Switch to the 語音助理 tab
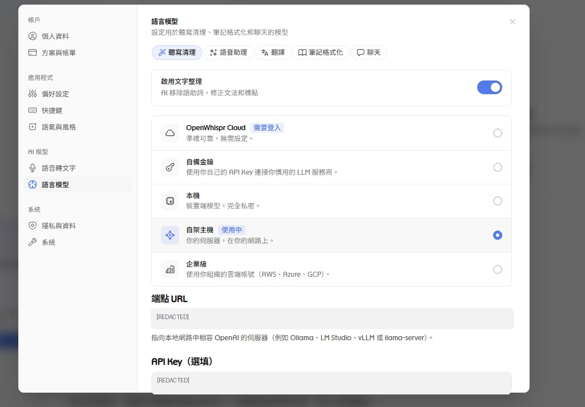 [x=228, y=53]
